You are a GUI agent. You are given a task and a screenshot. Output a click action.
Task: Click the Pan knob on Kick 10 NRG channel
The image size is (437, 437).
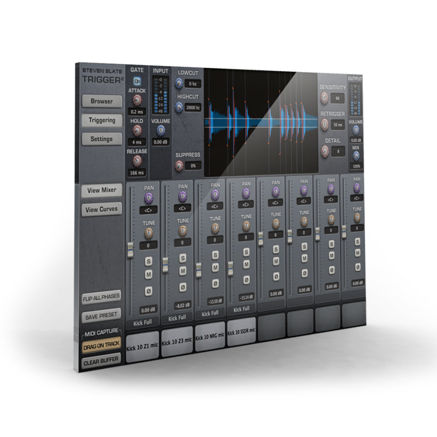215,195
